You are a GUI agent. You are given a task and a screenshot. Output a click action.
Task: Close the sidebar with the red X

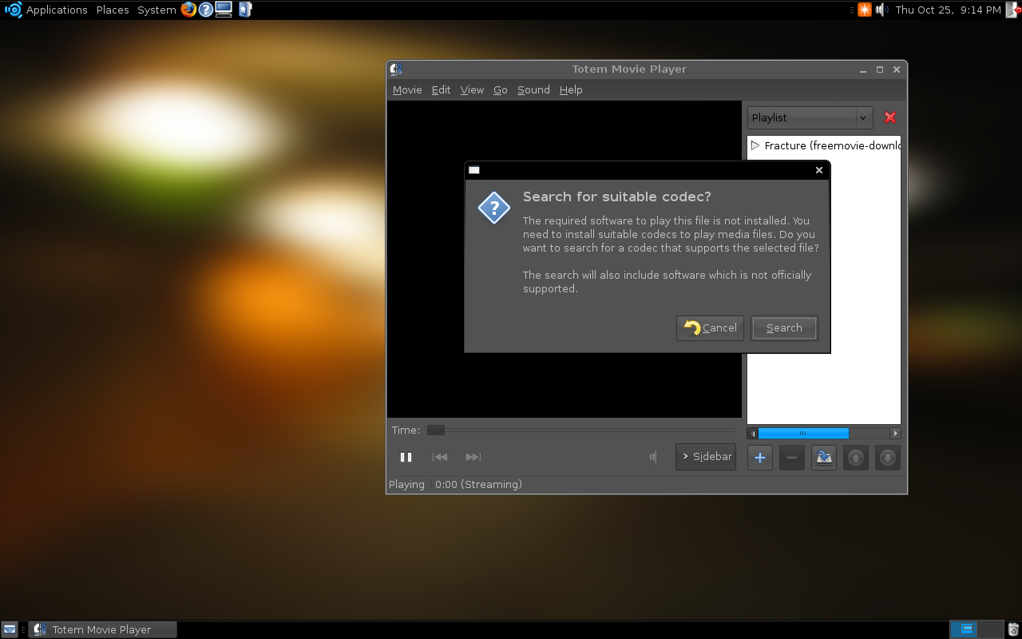pos(890,117)
